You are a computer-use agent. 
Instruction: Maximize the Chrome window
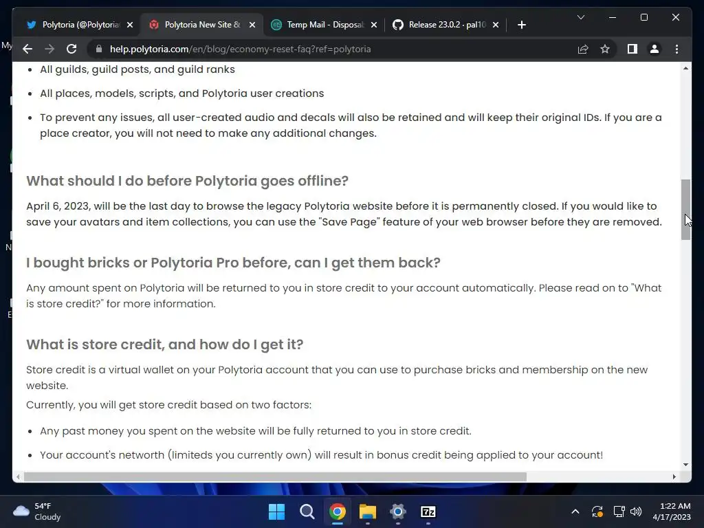tap(644, 17)
